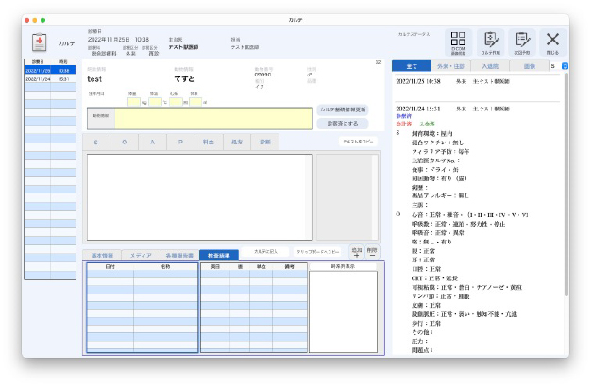The width and height of the screenshot is (592, 386).
Task: Click the クリップボードへコピー button
Action: 319,254
